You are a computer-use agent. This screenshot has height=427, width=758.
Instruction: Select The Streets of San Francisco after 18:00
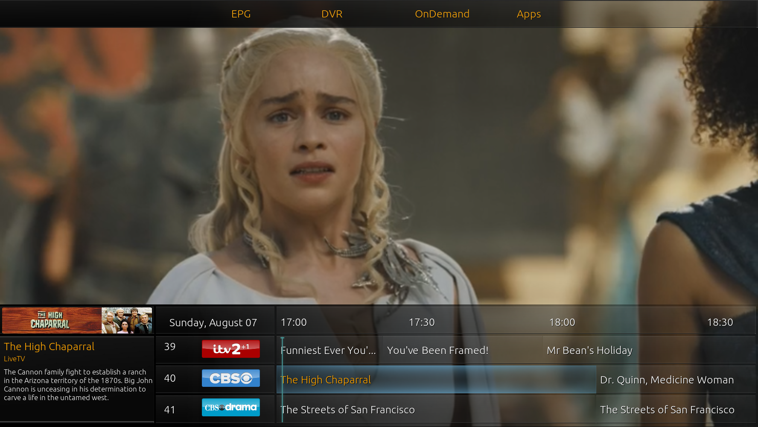click(x=676, y=409)
